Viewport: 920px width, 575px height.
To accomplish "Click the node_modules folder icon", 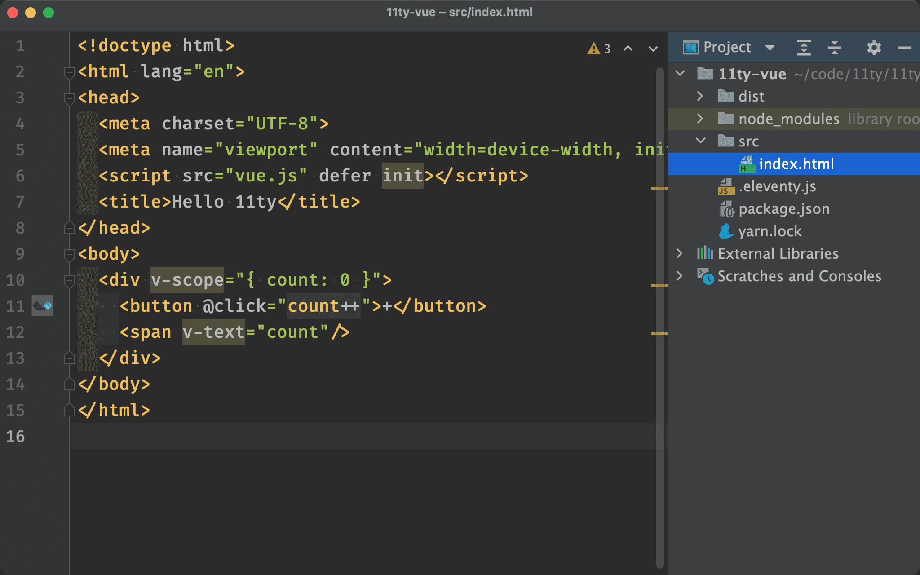I will (725, 118).
